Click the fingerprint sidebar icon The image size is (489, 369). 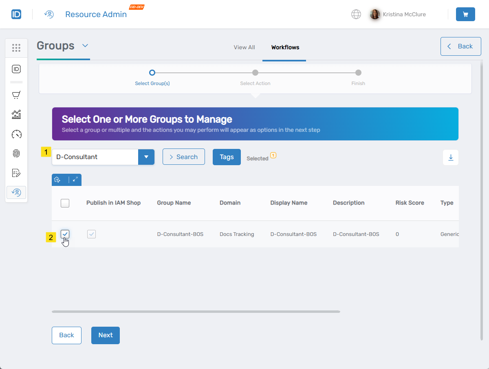pyautogui.click(x=16, y=153)
